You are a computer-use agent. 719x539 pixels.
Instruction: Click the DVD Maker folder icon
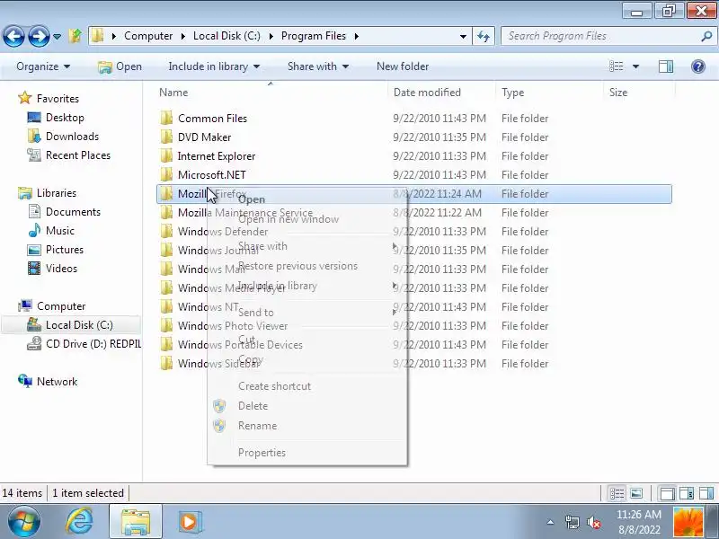click(166, 137)
